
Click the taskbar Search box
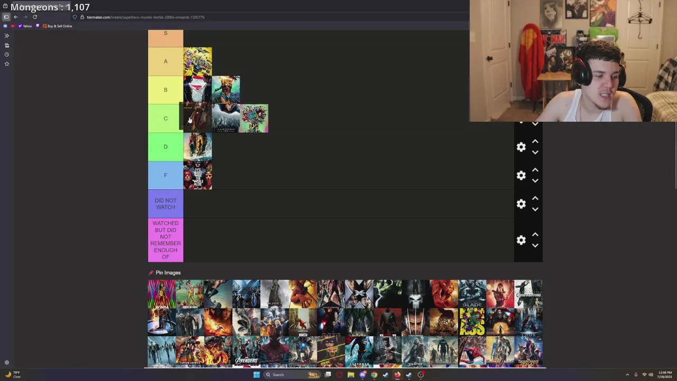click(292, 375)
